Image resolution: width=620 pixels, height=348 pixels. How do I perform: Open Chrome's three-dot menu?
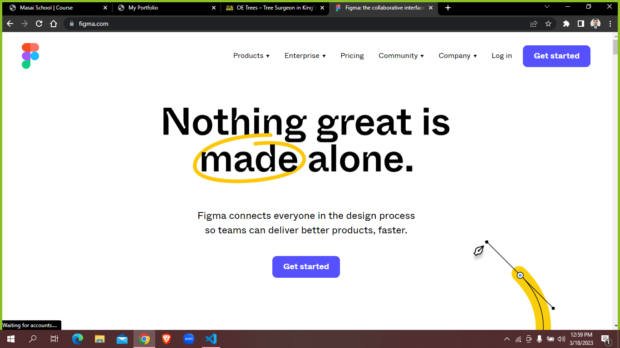point(610,24)
